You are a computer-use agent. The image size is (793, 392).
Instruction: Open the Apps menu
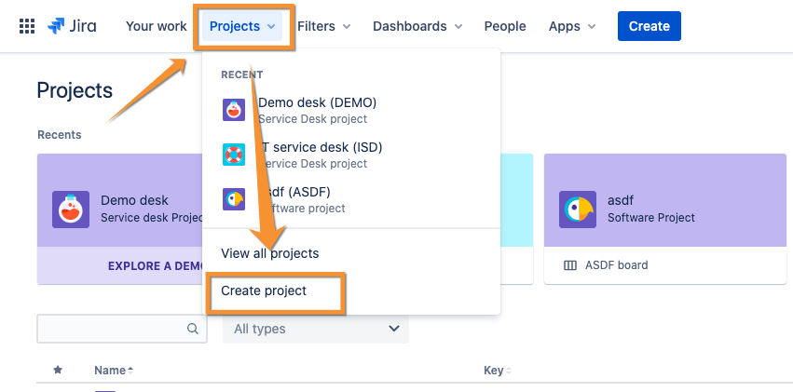click(572, 26)
